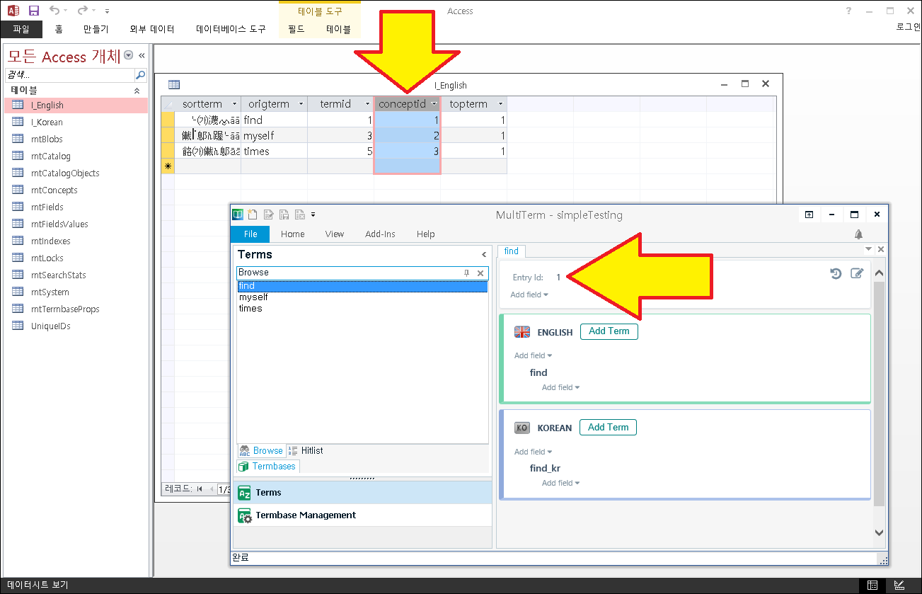Open the origterm column filter dropdown

(301, 104)
